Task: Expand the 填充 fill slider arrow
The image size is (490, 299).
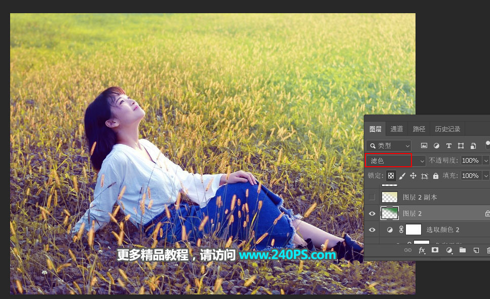Action: pos(485,175)
